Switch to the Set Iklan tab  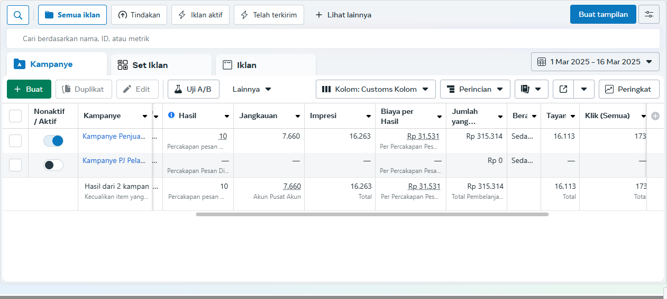(x=150, y=65)
